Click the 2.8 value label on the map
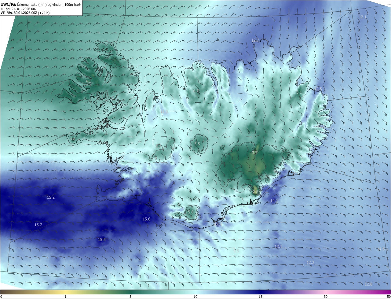Screen dimensions: 391x299 (255, 192)
